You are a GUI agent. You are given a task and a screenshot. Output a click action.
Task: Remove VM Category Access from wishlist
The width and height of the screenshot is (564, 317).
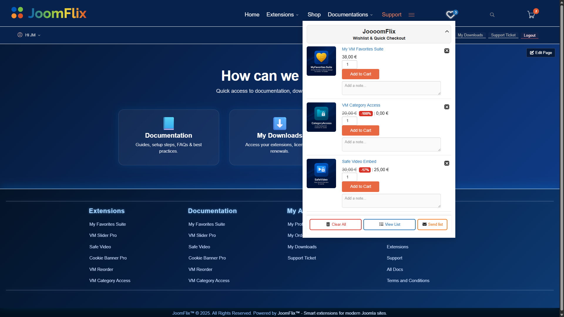click(447, 107)
